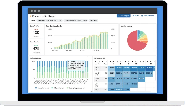185x106 pixels.
Task: Click the Cancelled count legend color dot
Action: point(36,88)
